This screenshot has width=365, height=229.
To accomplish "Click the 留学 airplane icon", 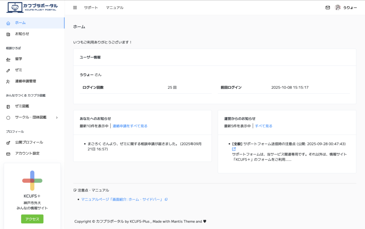I will point(9,59).
